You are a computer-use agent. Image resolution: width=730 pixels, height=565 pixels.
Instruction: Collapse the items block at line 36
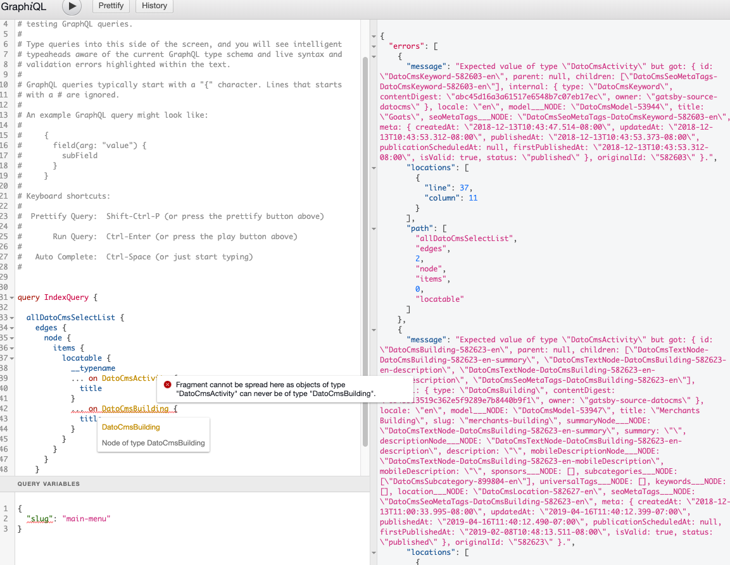pyautogui.click(x=11, y=348)
